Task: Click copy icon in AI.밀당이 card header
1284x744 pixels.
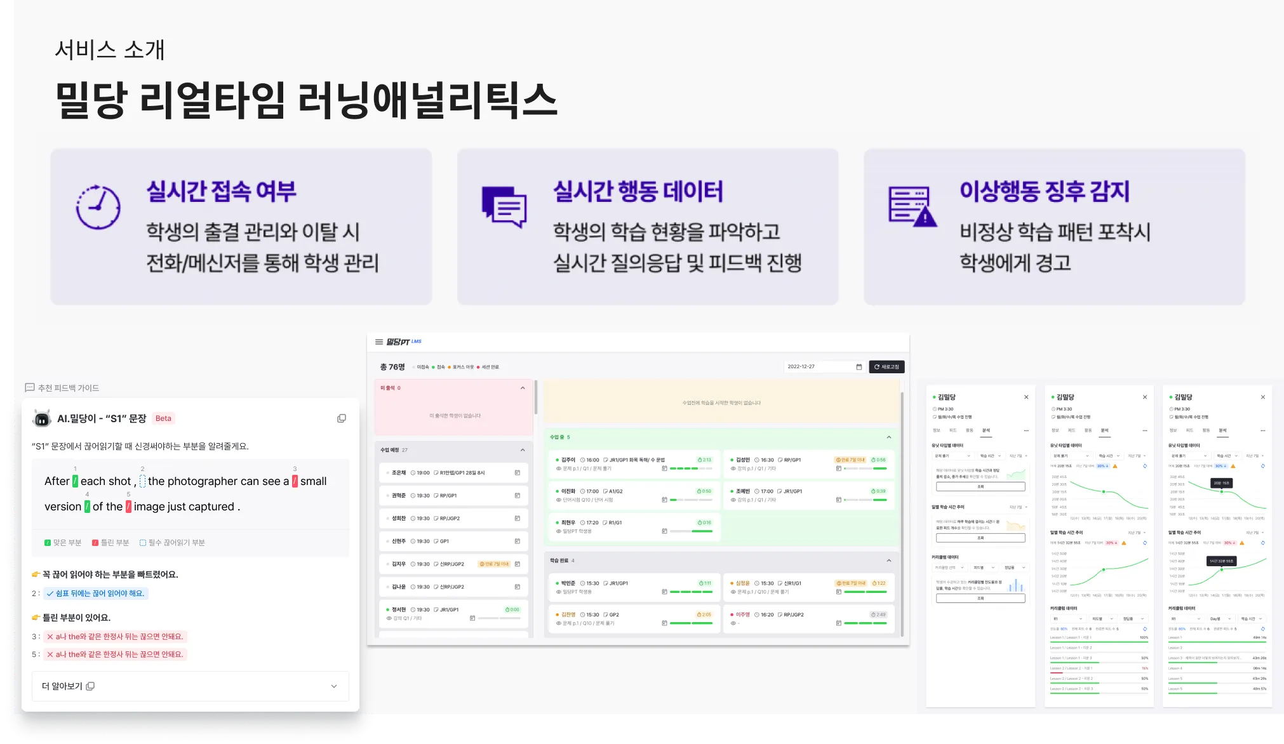Action: (342, 418)
